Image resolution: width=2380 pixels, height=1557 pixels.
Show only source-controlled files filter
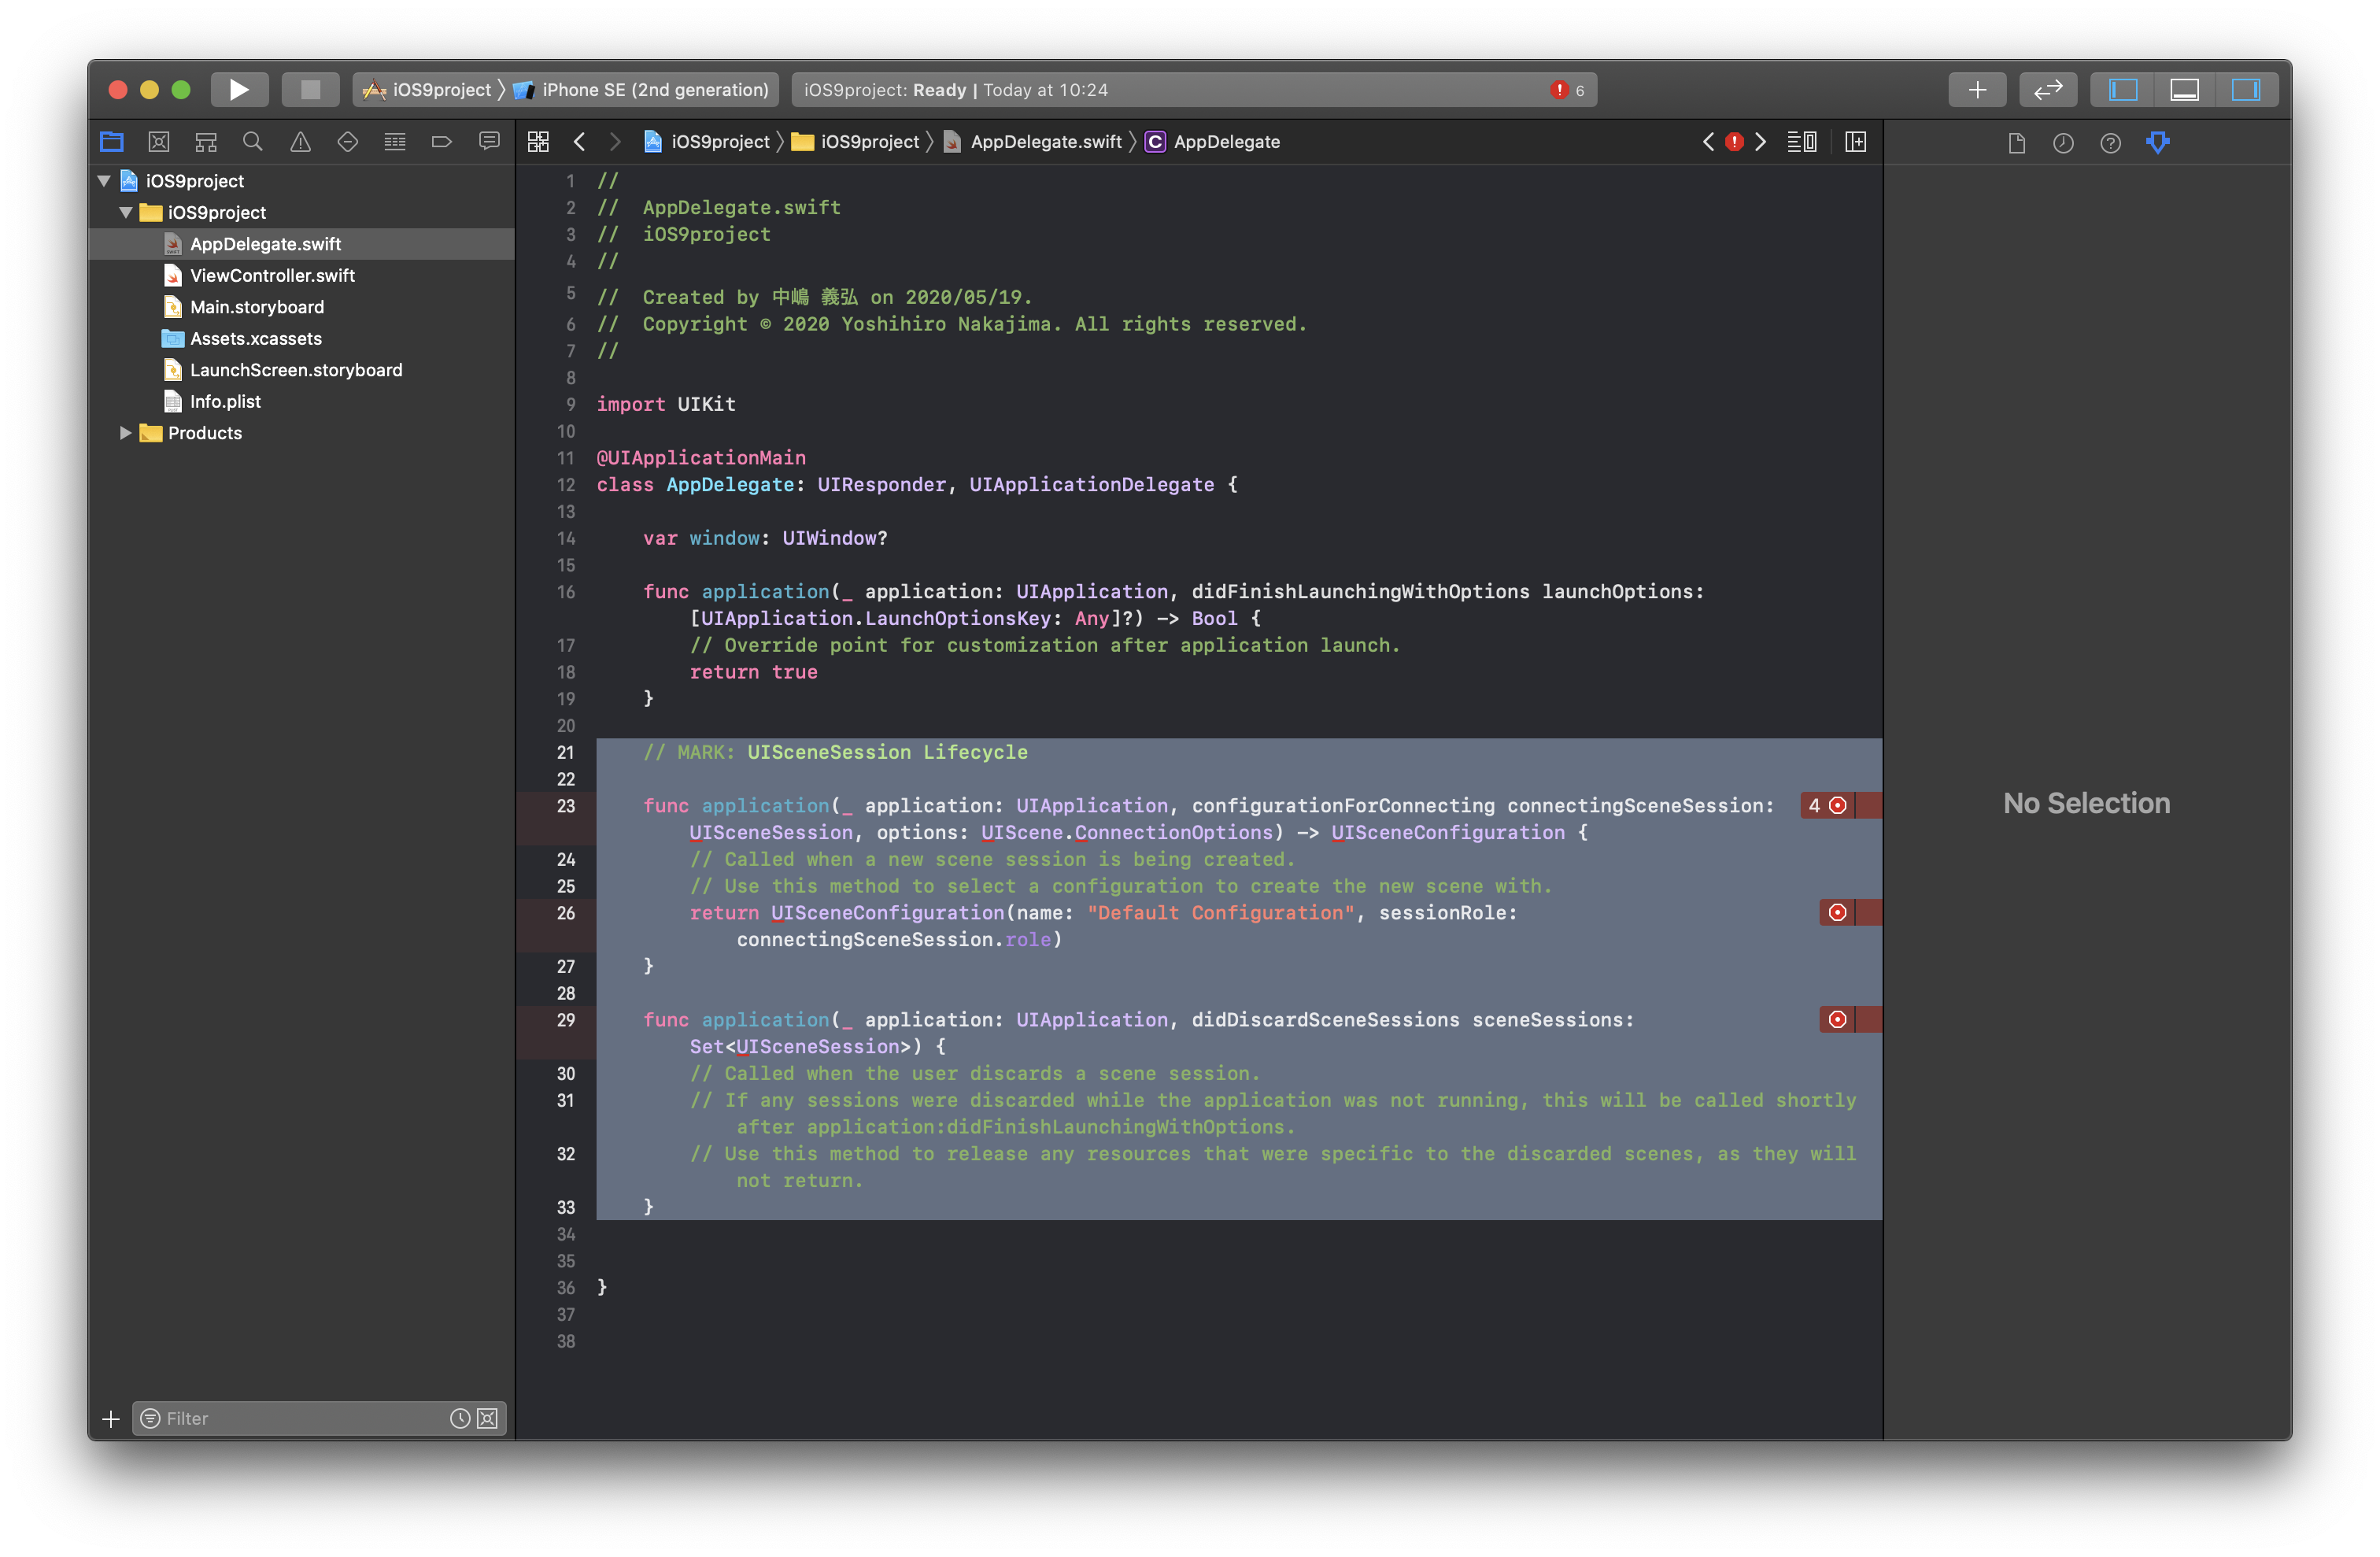pyautogui.click(x=488, y=1419)
